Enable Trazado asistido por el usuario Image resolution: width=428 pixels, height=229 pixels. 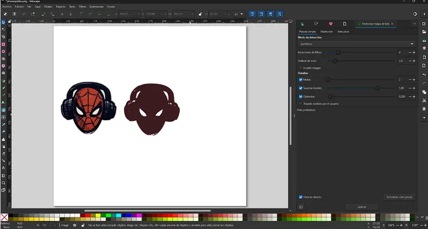point(301,104)
